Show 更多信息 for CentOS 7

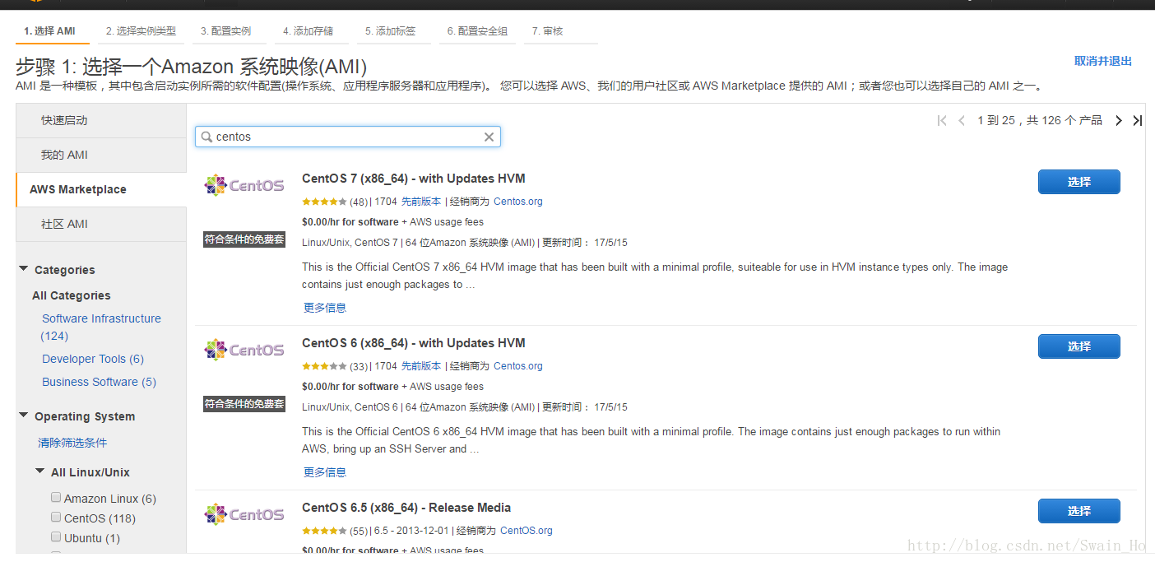tap(325, 308)
